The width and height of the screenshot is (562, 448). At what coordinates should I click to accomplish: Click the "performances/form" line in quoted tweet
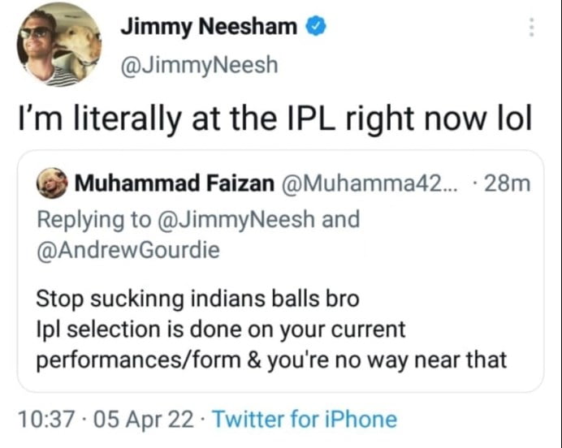[270, 360]
